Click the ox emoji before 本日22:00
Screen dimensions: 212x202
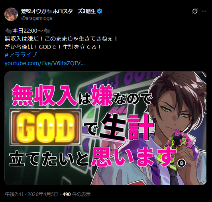click(x=8, y=31)
